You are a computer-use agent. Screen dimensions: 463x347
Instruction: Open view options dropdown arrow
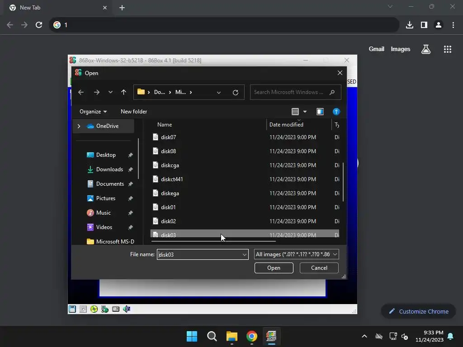305,112
